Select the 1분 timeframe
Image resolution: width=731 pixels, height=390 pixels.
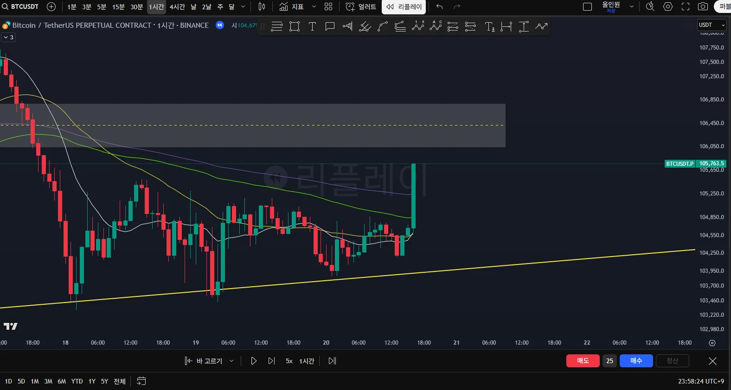(72, 6)
